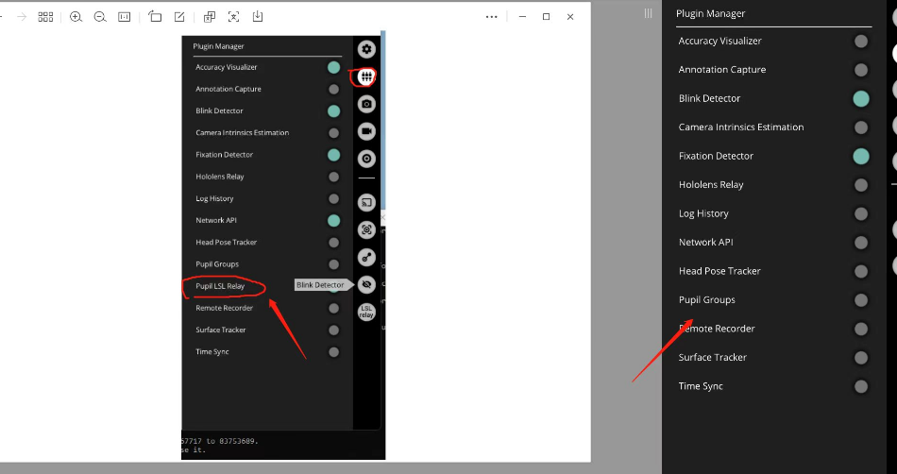
Task: Click the overlapping-squares icon next to edit
Action: 210,17
